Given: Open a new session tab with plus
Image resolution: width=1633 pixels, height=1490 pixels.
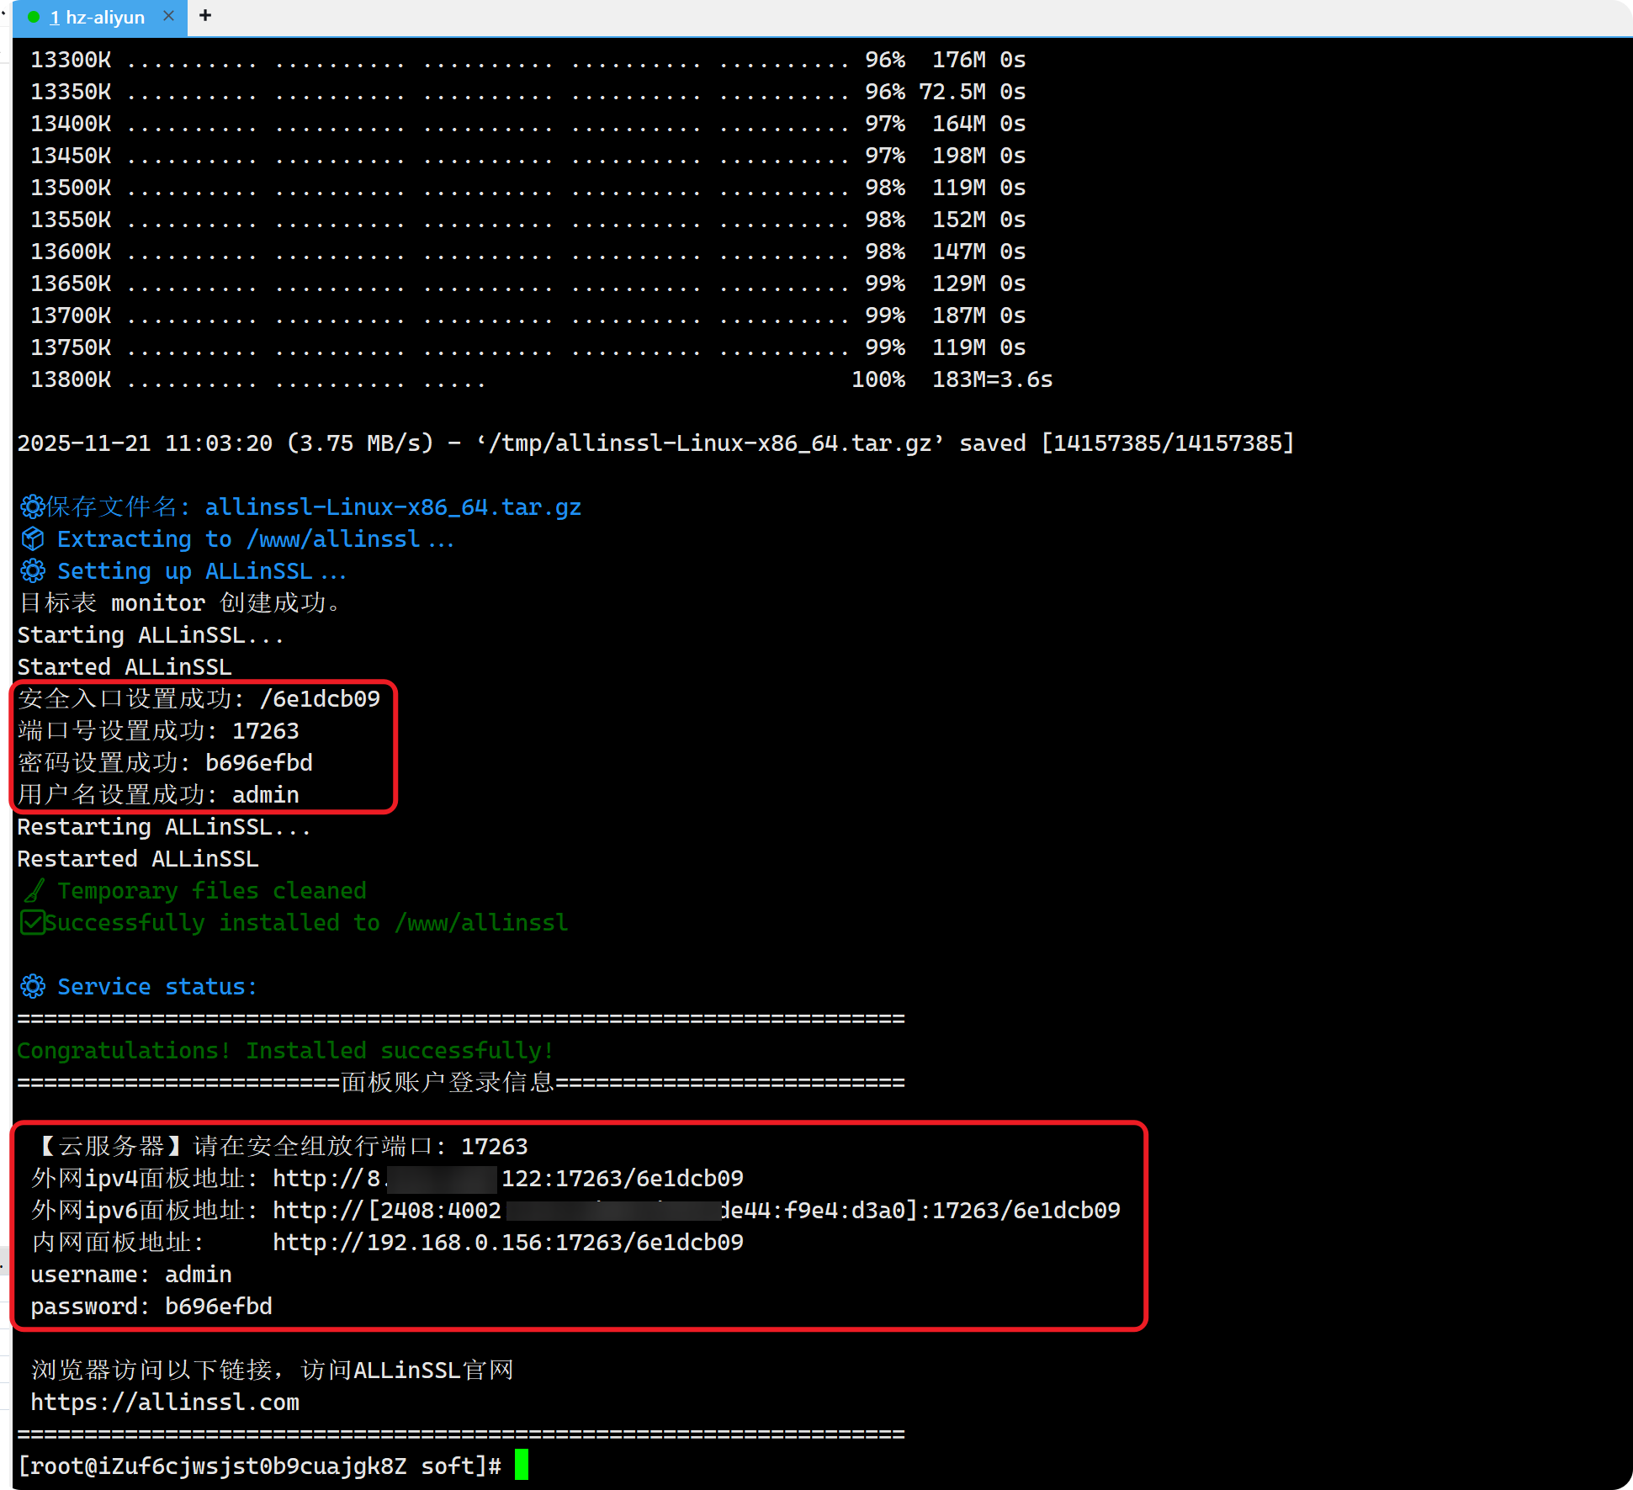Looking at the screenshot, I should (205, 16).
